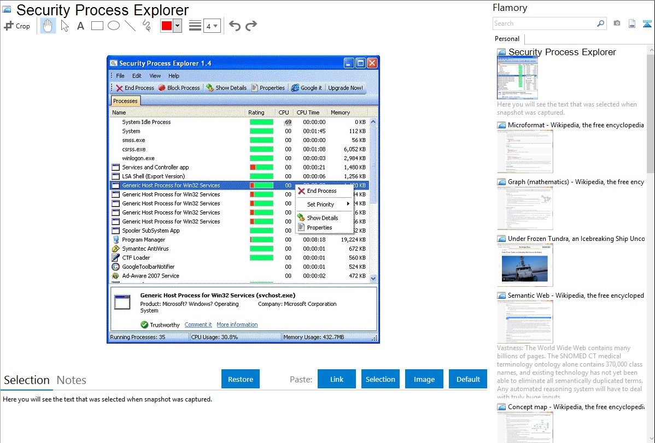Click the document page icon beside the camera
This screenshot has height=443, width=655.
632,23
